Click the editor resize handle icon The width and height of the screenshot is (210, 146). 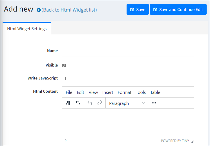(x=192, y=141)
